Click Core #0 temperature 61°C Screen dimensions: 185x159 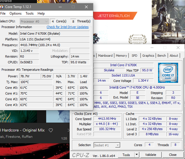coord(36,88)
